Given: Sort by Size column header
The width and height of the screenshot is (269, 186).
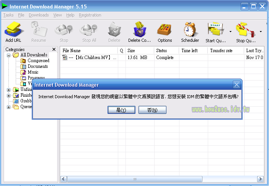Looking at the screenshot, I should (140, 51).
